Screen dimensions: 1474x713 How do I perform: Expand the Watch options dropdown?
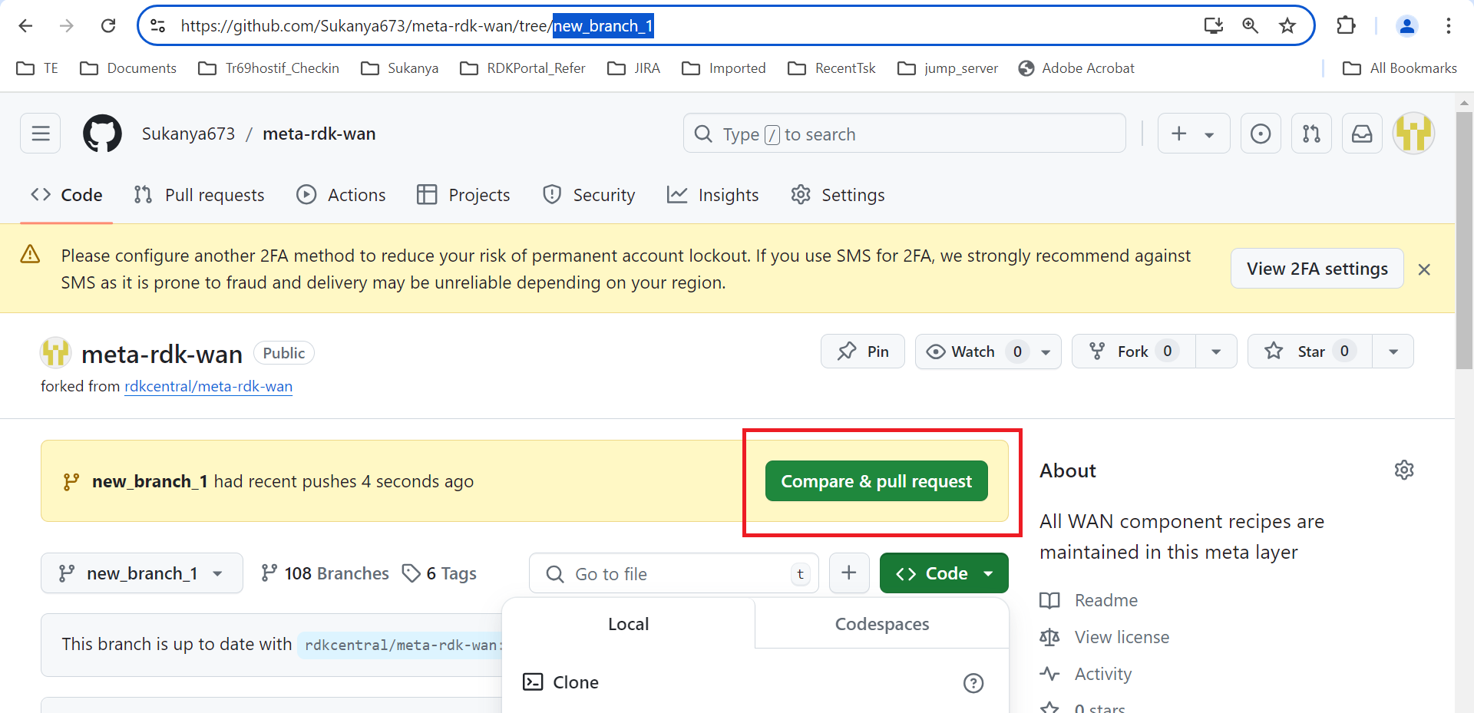click(1046, 352)
